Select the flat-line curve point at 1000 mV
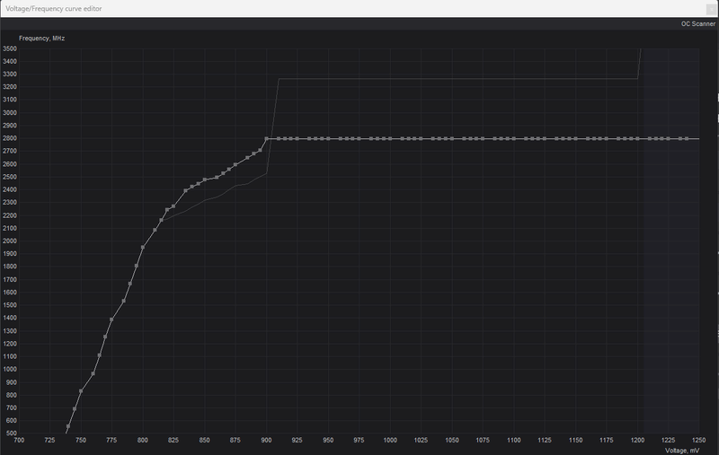719x455 pixels. coord(390,139)
